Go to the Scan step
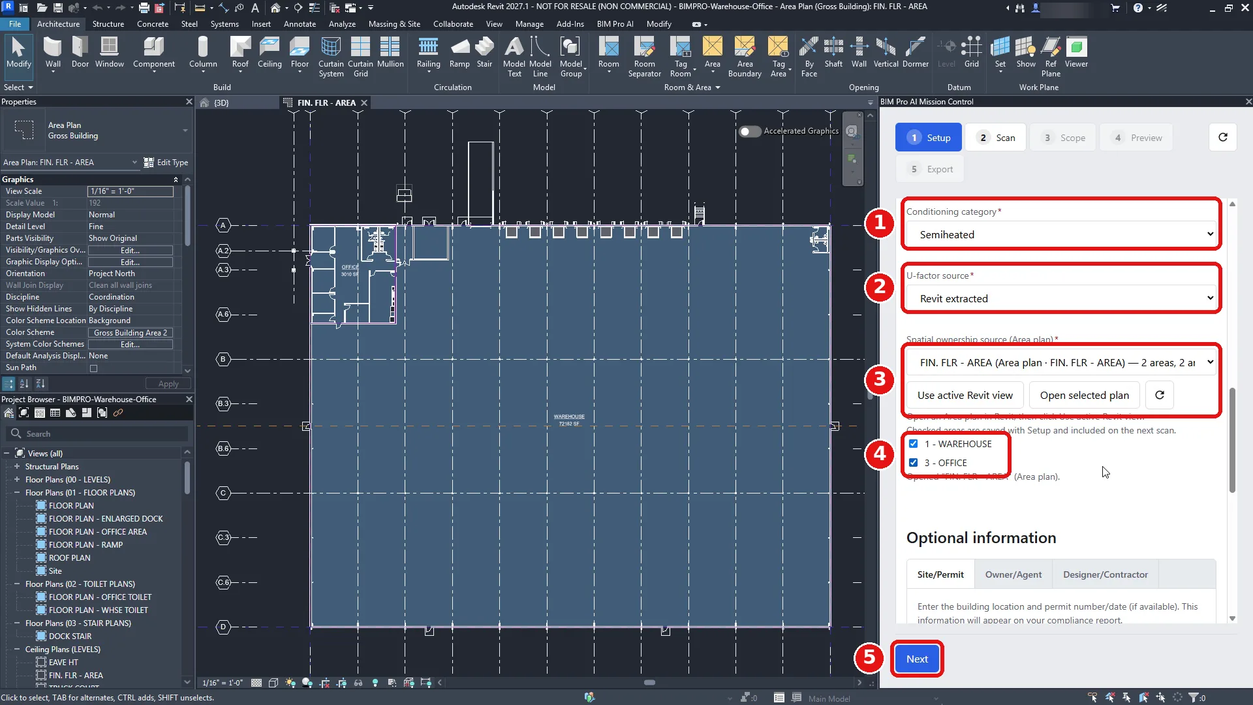Viewport: 1253px width, 705px height. point(996,138)
